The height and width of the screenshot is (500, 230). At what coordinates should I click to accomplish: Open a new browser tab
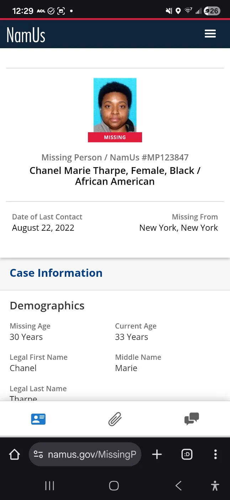tap(157, 454)
